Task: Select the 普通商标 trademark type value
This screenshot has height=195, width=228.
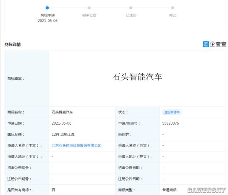Action: tap(170, 190)
